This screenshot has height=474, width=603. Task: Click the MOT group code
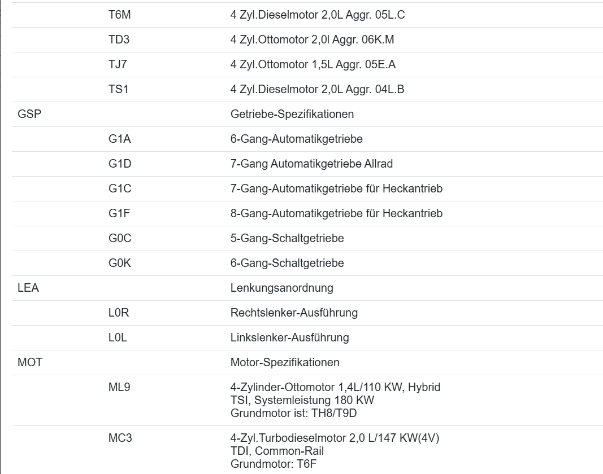30,363
